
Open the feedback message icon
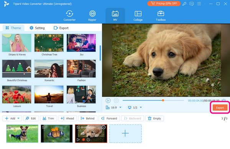click(192, 4)
